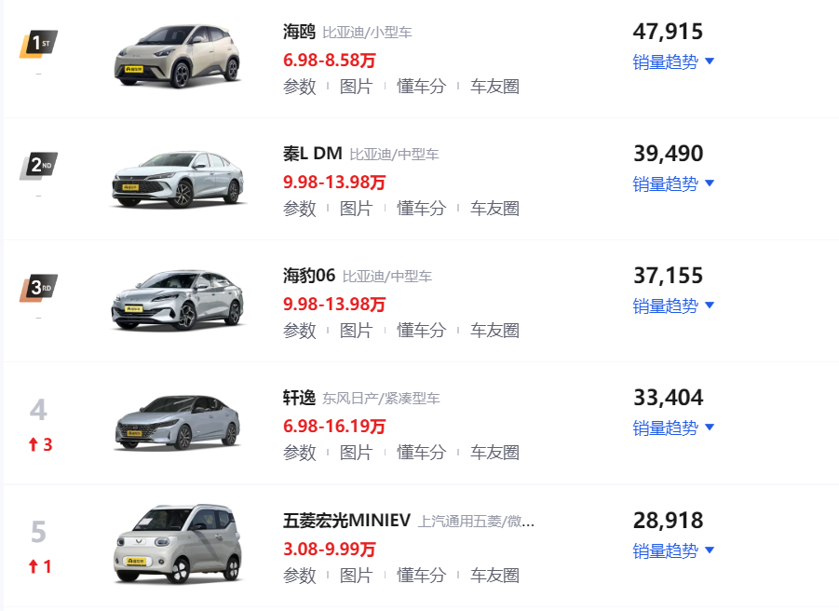
Task: Open 懂车分 link for 海豹06
Action: tap(421, 330)
